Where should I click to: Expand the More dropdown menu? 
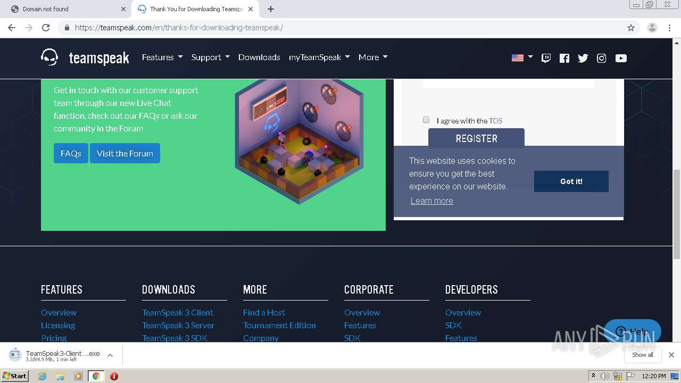[373, 57]
